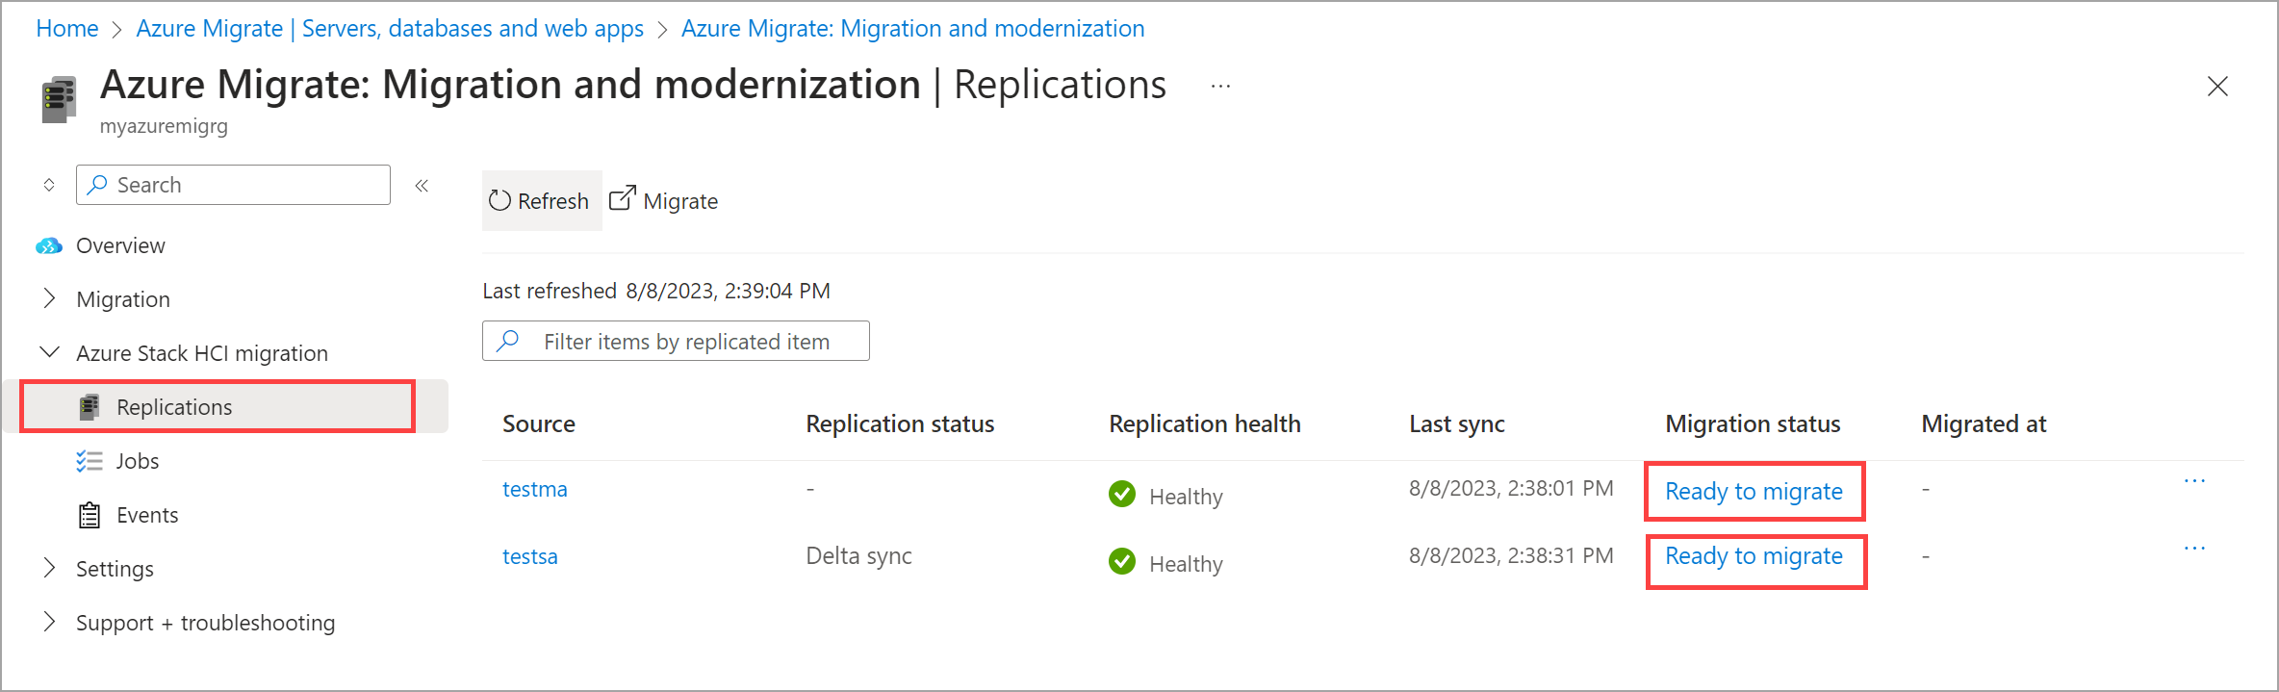
Task: Click the sidebar expand/collapse sort icon
Action: (49, 185)
